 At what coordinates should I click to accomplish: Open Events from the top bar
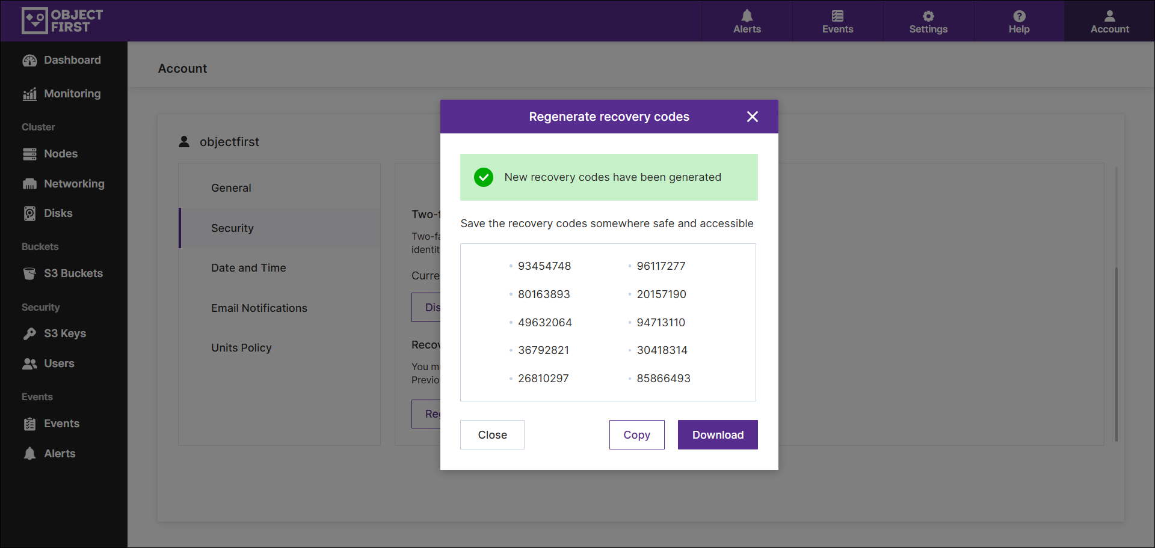[x=837, y=21]
